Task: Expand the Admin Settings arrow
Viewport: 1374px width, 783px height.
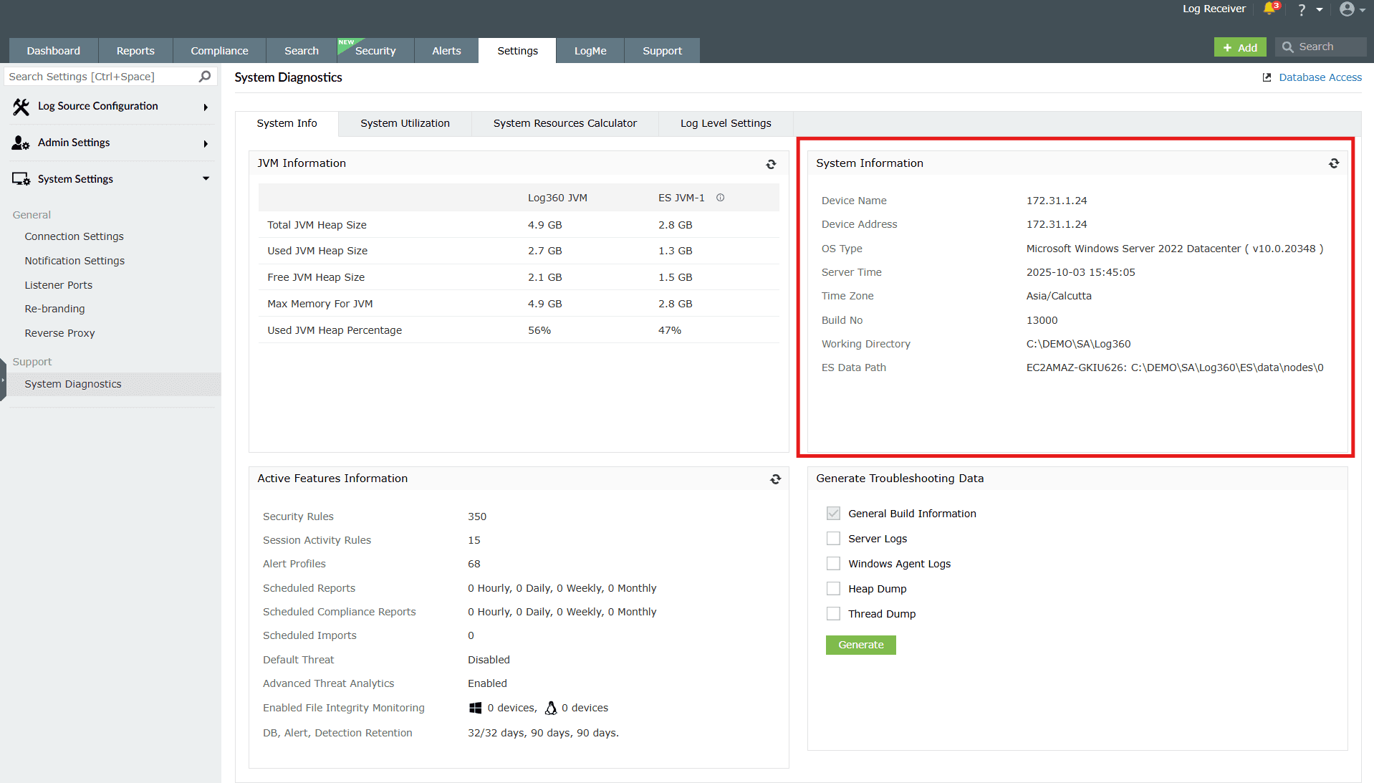Action: (x=206, y=144)
